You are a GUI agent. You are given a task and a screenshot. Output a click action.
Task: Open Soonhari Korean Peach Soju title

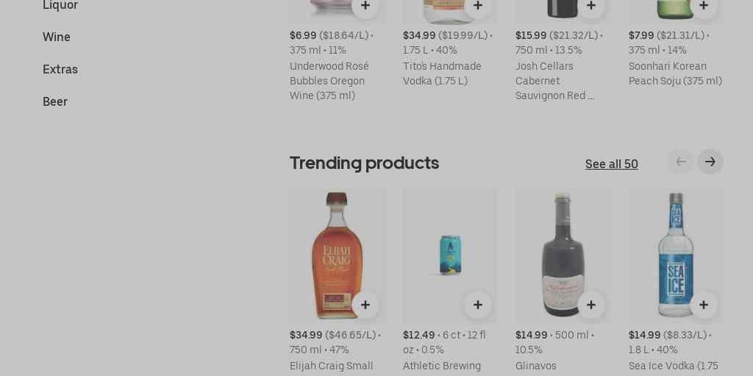click(x=675, y=73)
